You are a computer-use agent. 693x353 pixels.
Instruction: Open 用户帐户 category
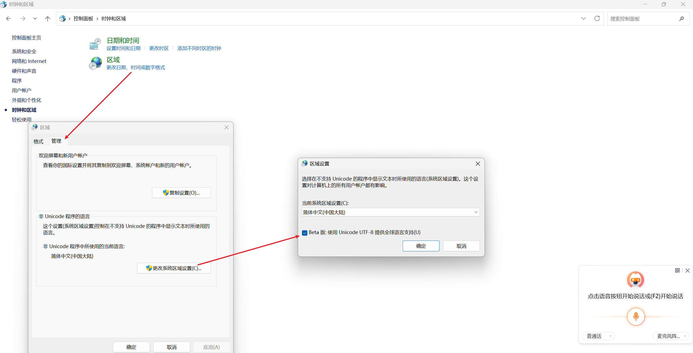coord(22,90)
